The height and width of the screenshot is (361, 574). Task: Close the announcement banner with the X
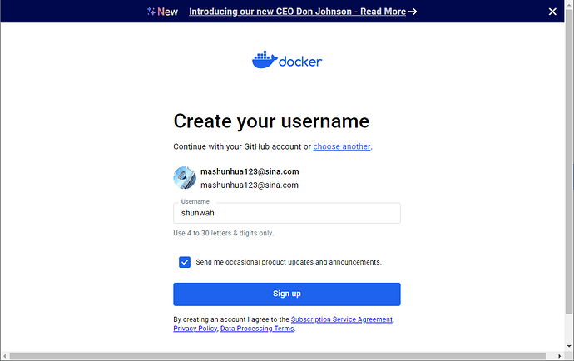(552, 12)
